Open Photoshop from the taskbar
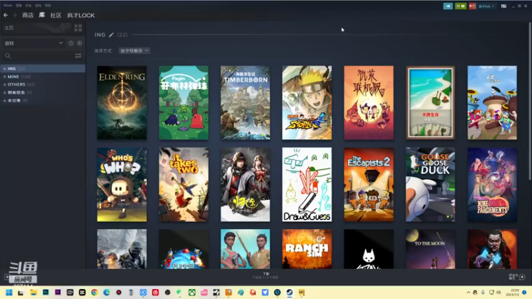 click(x=45, y=292)
